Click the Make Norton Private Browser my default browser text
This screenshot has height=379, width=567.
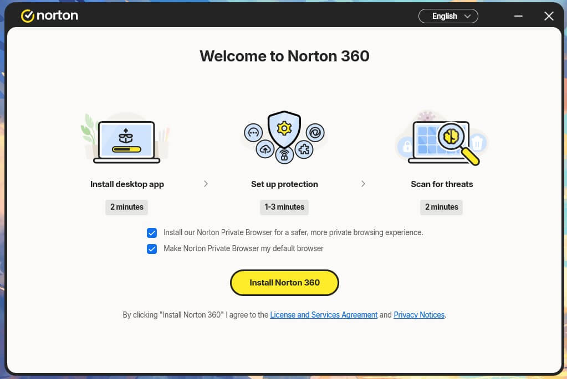pos(243,248)
